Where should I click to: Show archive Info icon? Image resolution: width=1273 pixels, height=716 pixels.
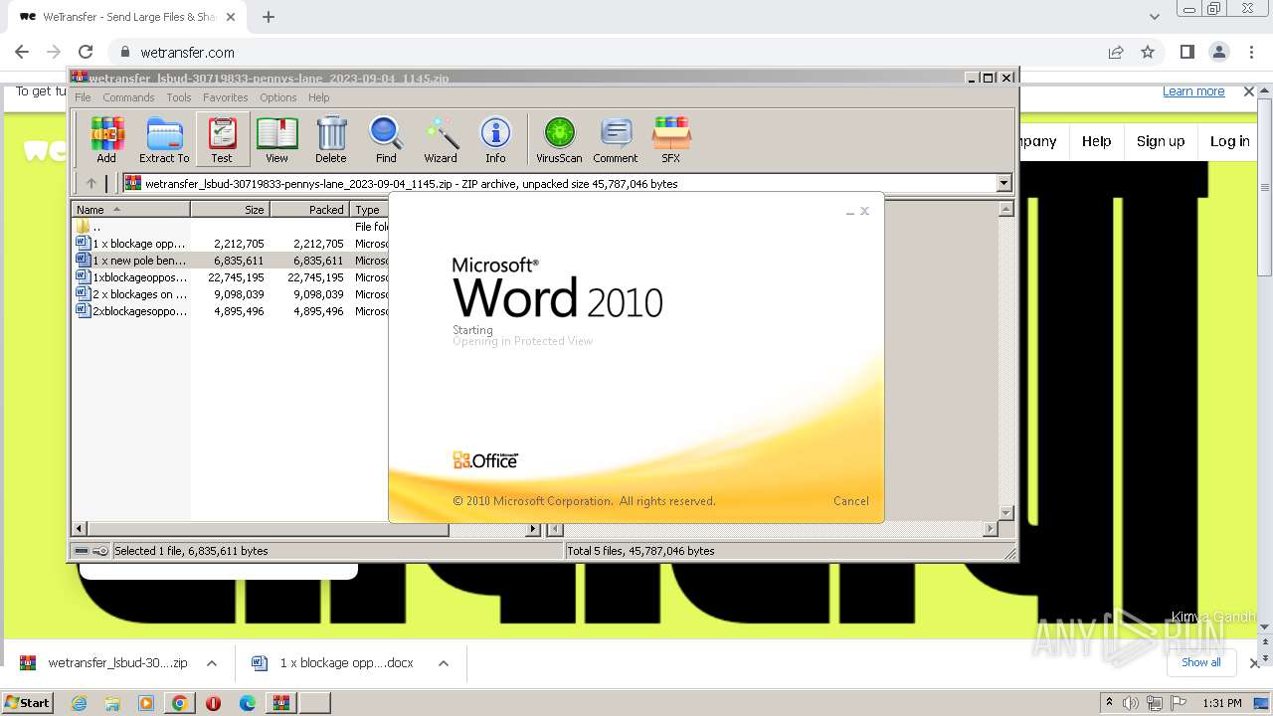coord(495,139)
